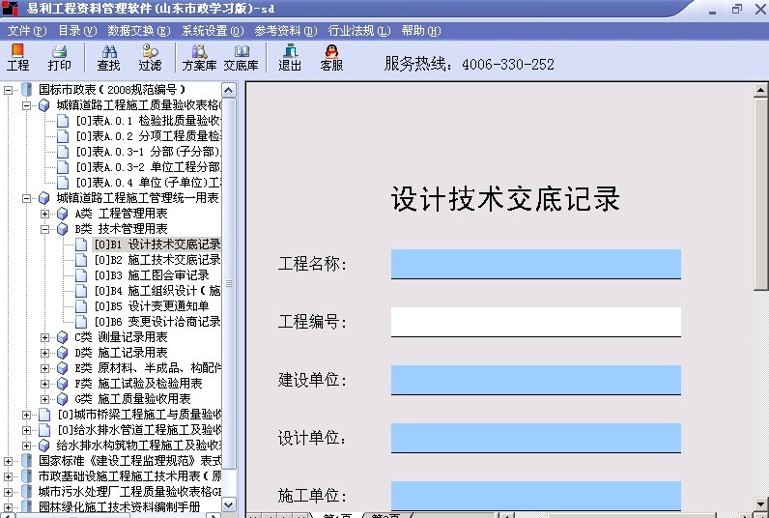Click the 客服 penguin support icon
The image size is (769, 518).
click(x=331, y=57)
